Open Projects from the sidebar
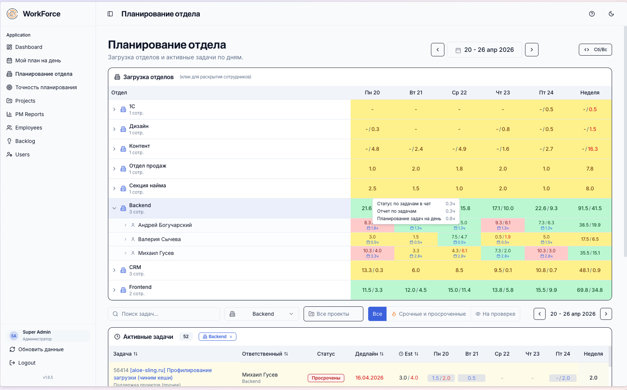This screenshot has width=627, height=390. 26,101
